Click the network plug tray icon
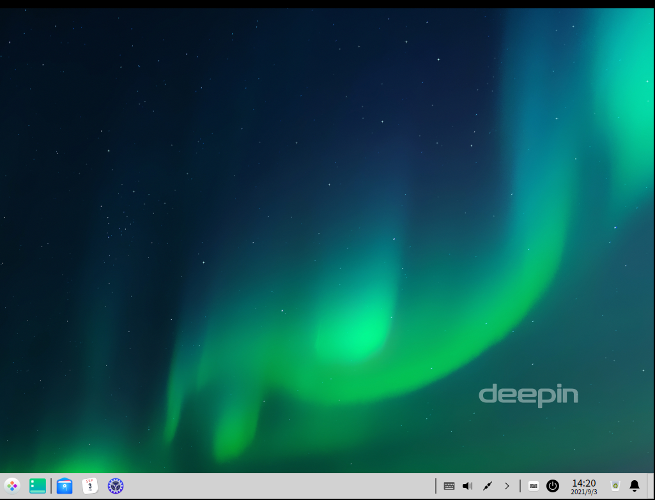The image size is (655, 500). 487,486
